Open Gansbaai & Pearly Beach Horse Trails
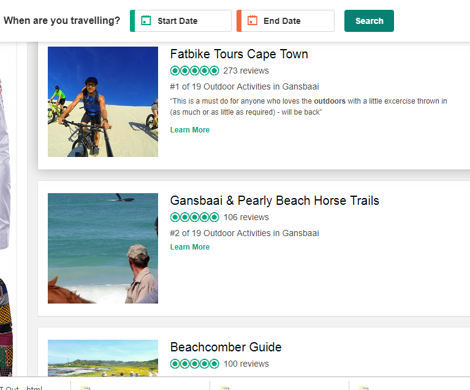 pyautogui.click(x=275, y=201)
